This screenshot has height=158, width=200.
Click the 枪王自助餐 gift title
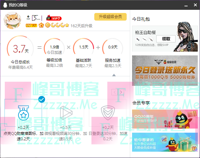pyautogui.click(x=145, y=32)
